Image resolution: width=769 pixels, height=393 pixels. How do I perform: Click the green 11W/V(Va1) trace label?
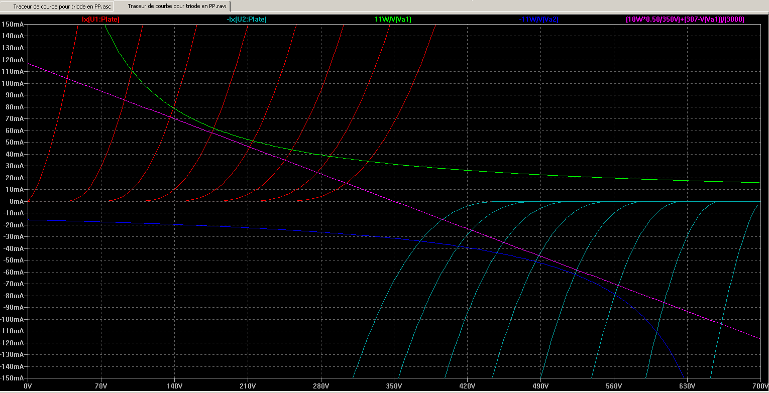point(393,20)
